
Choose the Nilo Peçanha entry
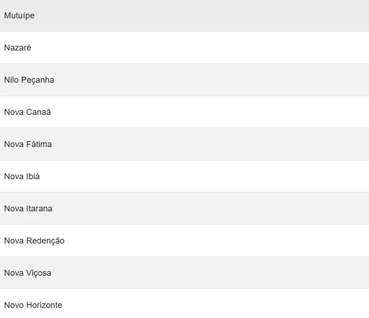184,80
